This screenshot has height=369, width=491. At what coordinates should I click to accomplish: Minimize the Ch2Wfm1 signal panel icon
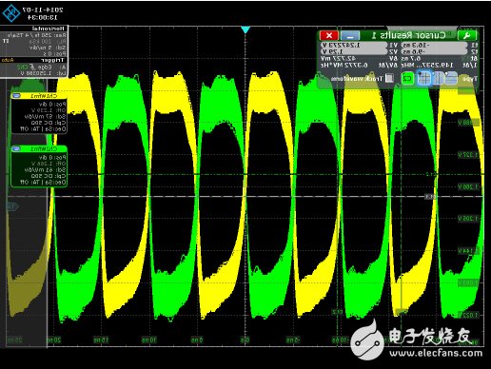(x=16, y=148)
